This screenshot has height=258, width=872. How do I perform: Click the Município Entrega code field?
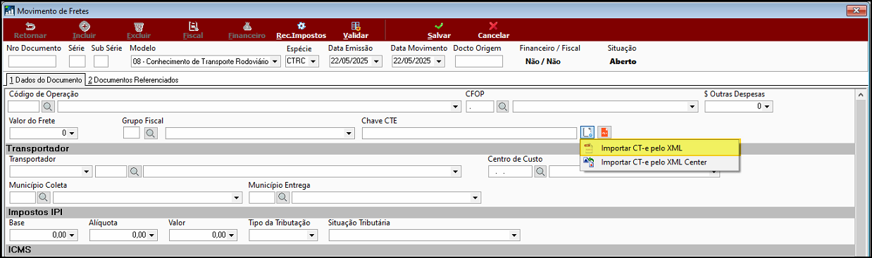click(x=262, y=198)
